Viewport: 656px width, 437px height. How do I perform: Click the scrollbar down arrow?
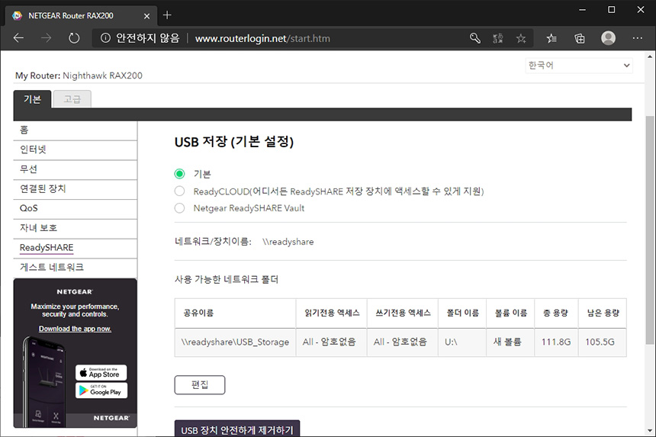tap(650, 431)
